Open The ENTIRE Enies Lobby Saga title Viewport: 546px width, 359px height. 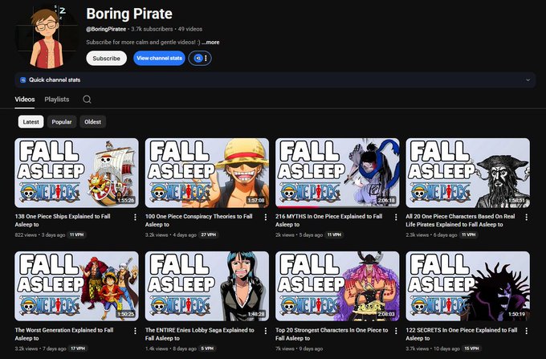[x=199, y=334]
